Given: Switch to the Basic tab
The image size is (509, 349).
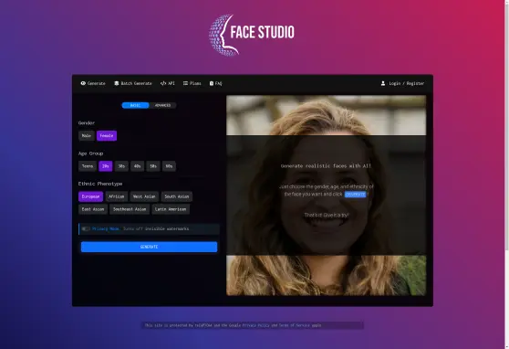Looking at the screenshot, I should point(135,105).
